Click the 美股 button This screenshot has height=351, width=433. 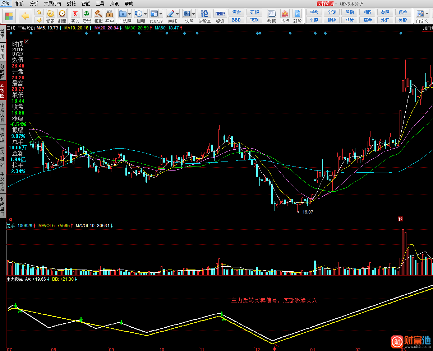[x=403, y=20]
